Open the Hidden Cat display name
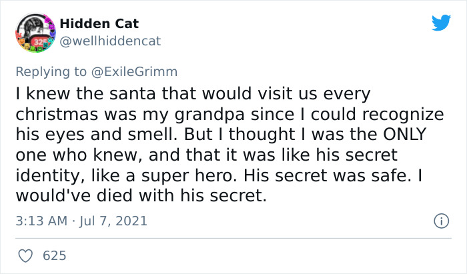The image size is (467, 274). [99, 23]
